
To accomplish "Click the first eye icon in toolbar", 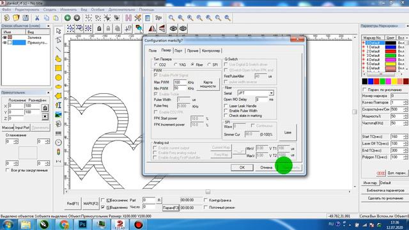I will click(173, 28).
